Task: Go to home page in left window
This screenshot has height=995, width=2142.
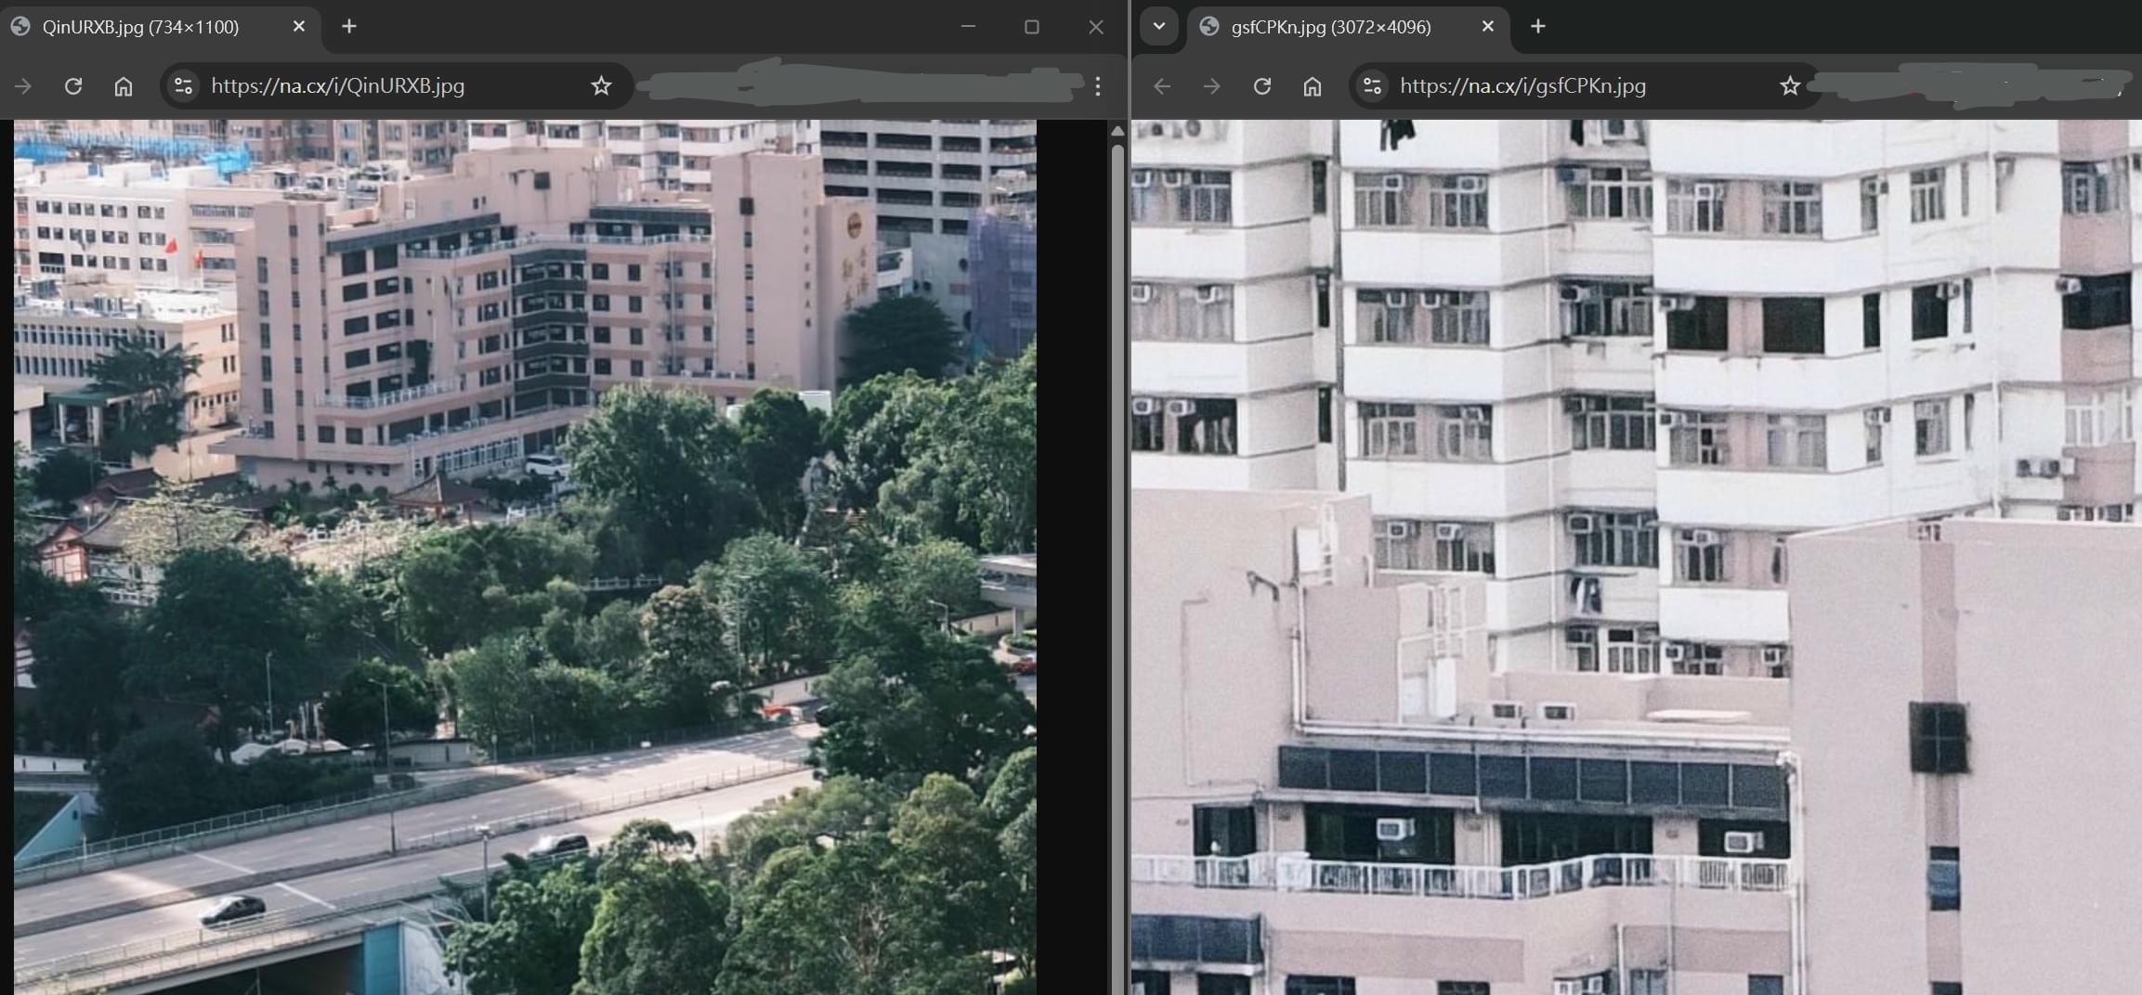Action: (124, 86)
